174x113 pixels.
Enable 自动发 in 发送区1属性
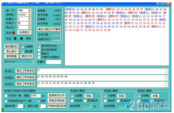[x=72, y=101]
